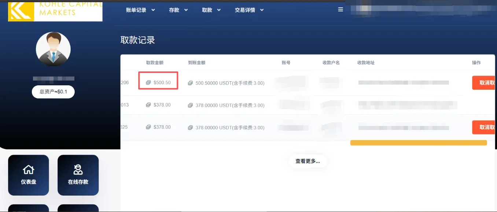
Task: Click the orange horizontal scrollbar under the table
Action: click(419, 143)
